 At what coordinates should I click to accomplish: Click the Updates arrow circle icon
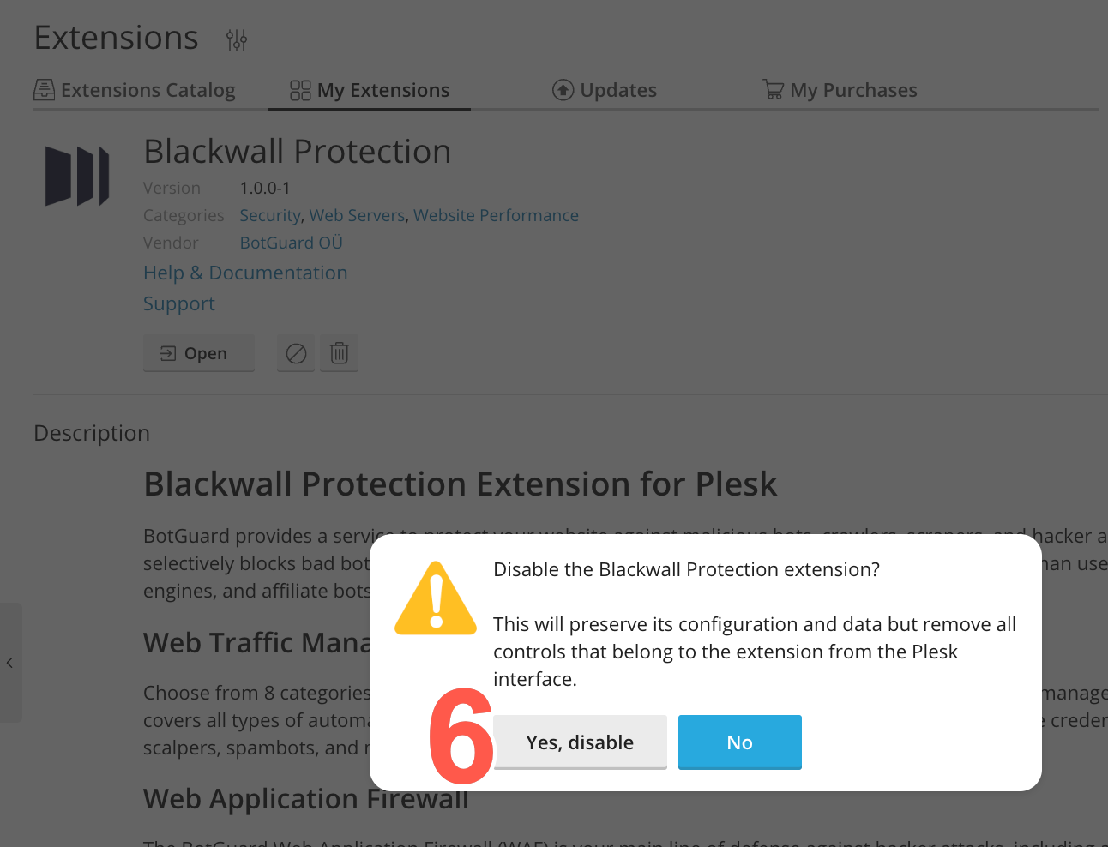click(x=563, y=90)
